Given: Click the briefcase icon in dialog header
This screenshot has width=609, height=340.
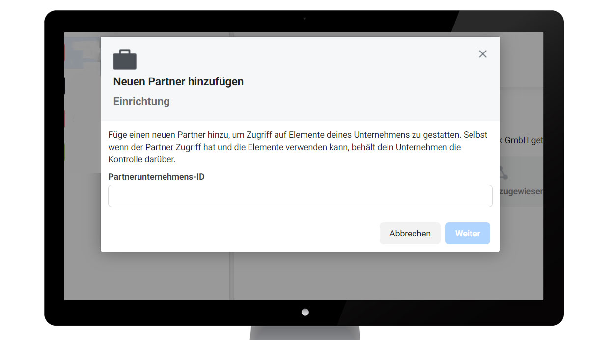Looking at the screenshot, I should pos(125,59).
